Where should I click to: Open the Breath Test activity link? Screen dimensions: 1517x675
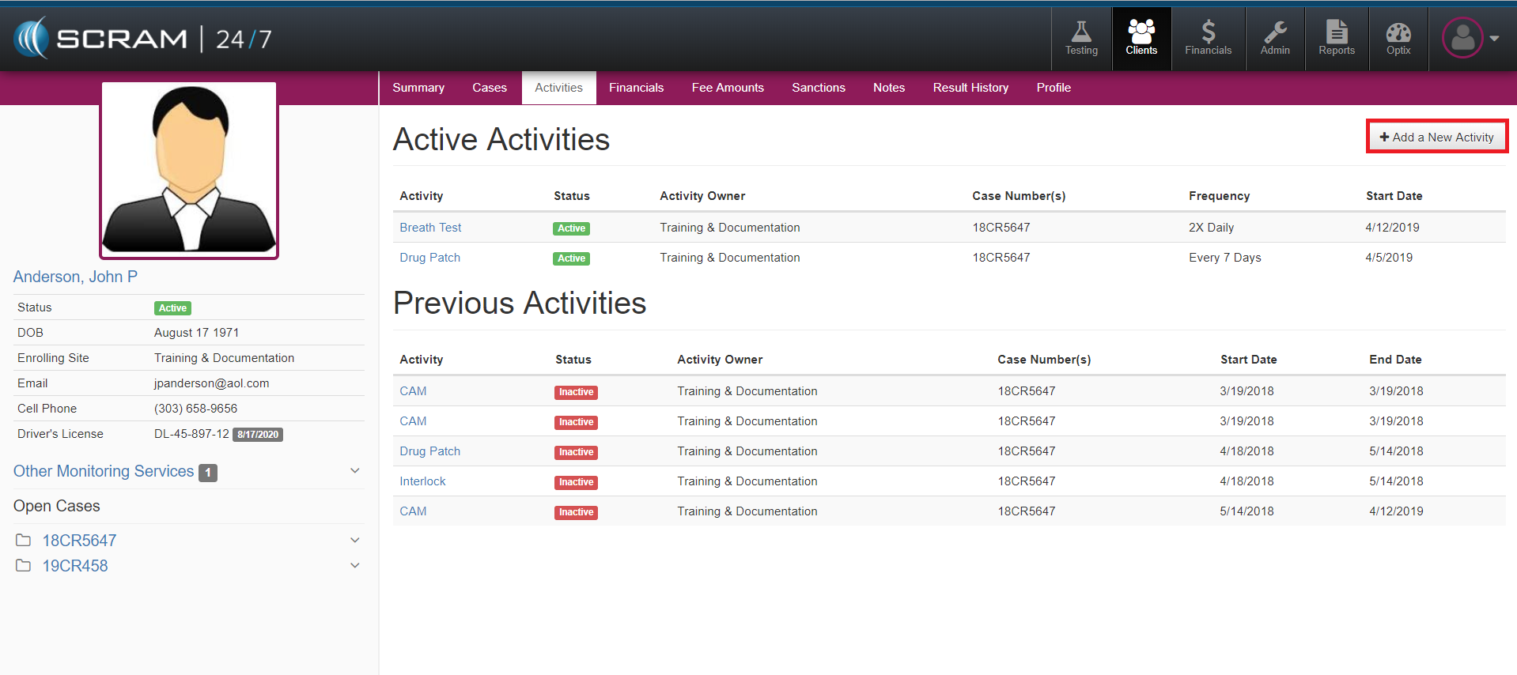pyautogui.click(x=430, y=228)
